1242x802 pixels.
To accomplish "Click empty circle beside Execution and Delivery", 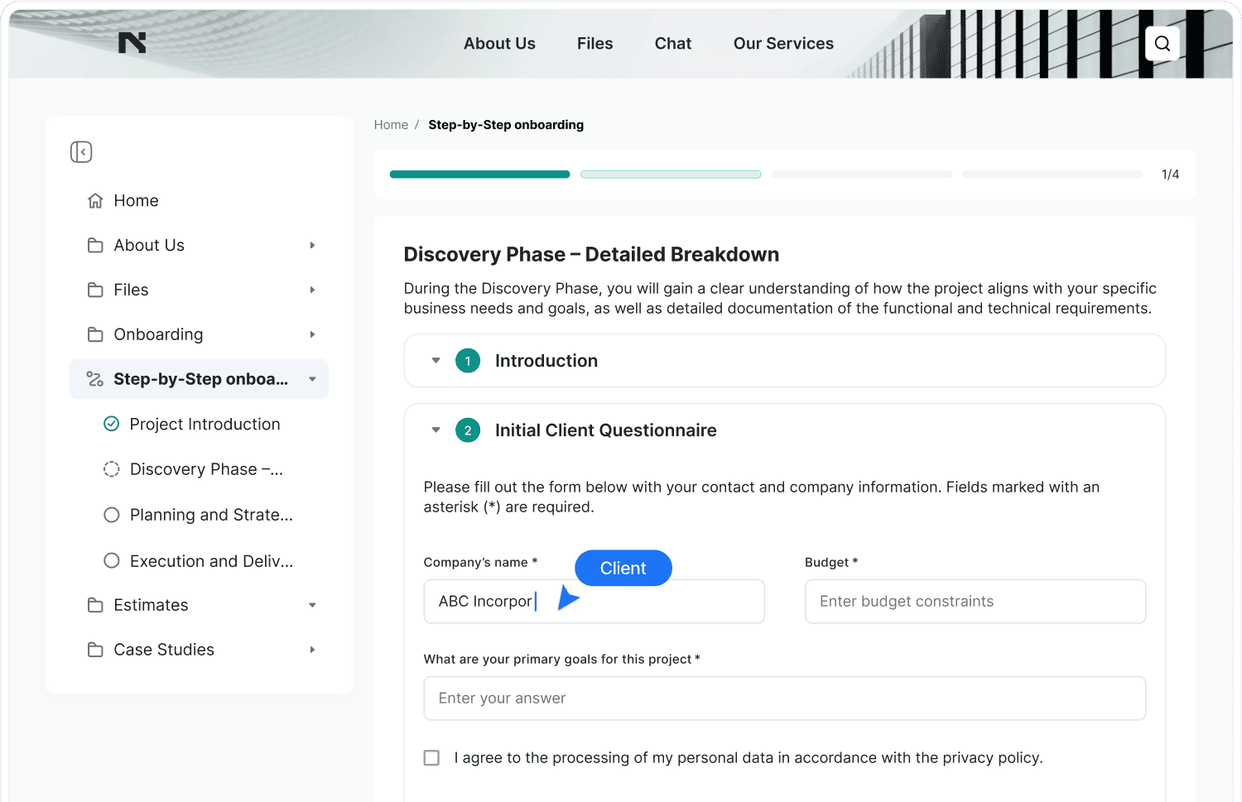I will [111, 560].
